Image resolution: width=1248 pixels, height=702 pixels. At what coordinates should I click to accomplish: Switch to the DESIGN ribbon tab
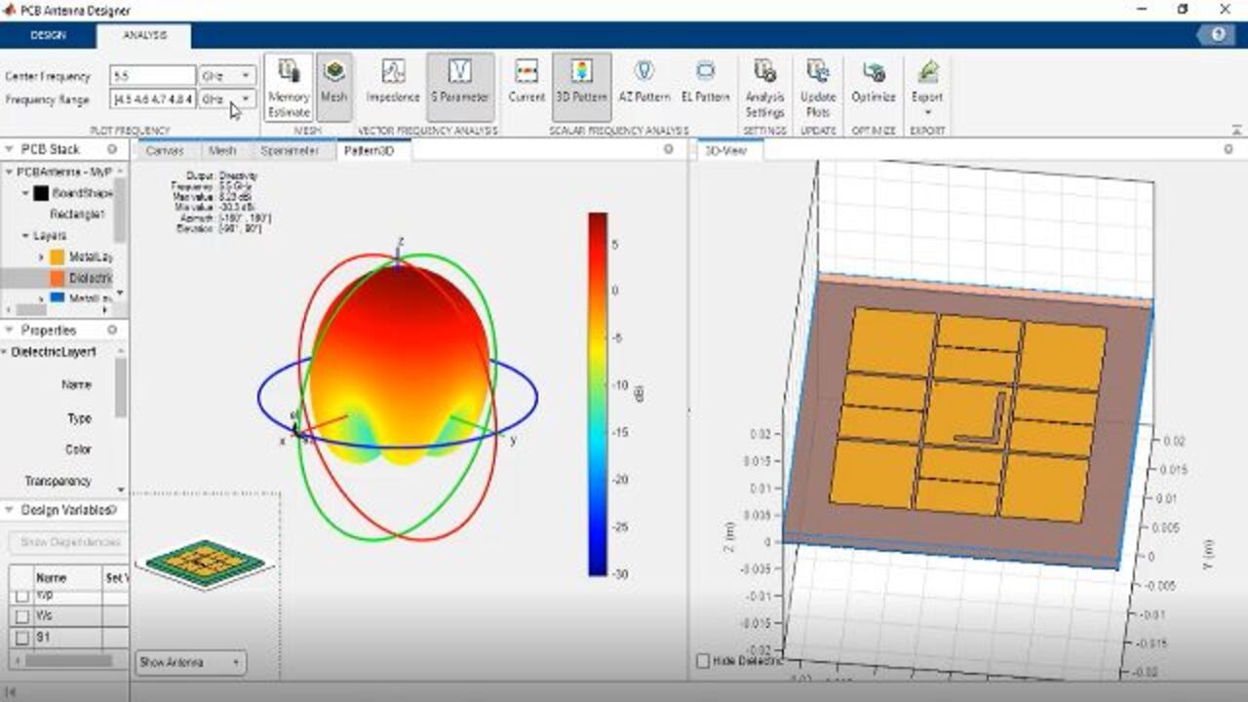[48, 35]
